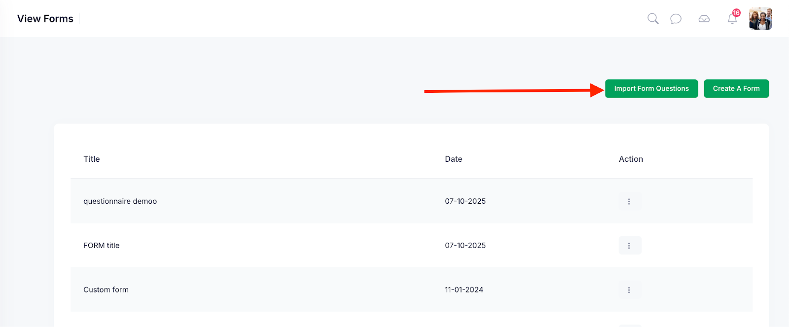Click the Date column header
789x327 pixels.
click(454, 159)
